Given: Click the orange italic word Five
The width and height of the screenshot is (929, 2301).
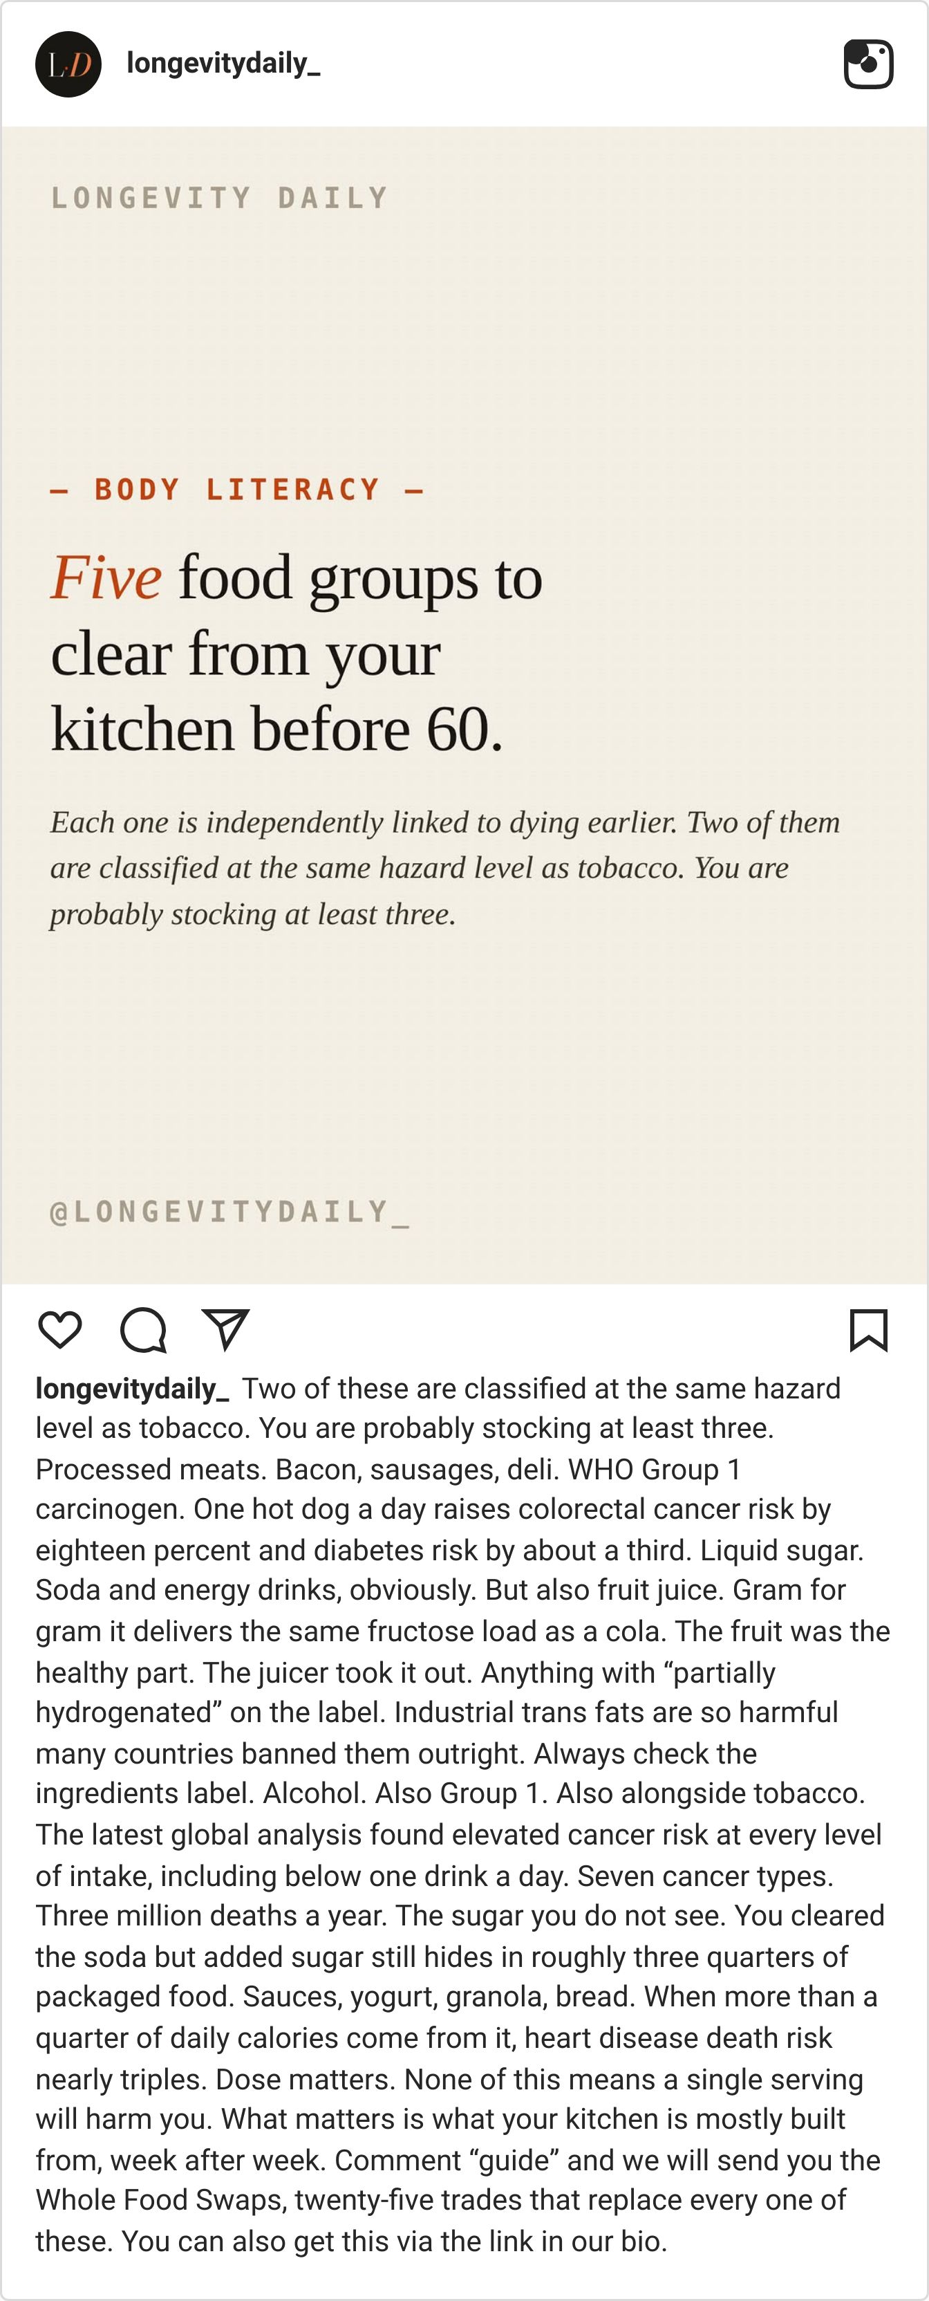Looking at the screenshot, I should [106, 577].
